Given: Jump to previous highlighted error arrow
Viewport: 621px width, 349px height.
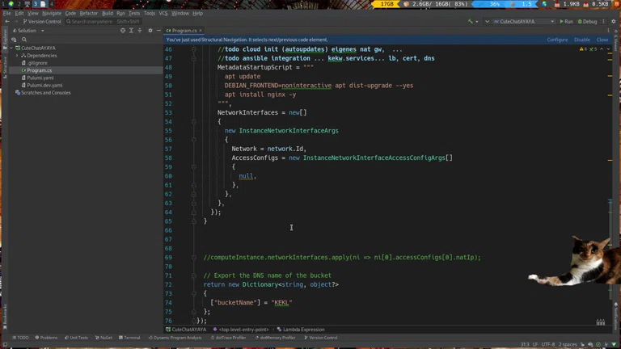Looking at the screenshot, I should click(x=602, y=49).
